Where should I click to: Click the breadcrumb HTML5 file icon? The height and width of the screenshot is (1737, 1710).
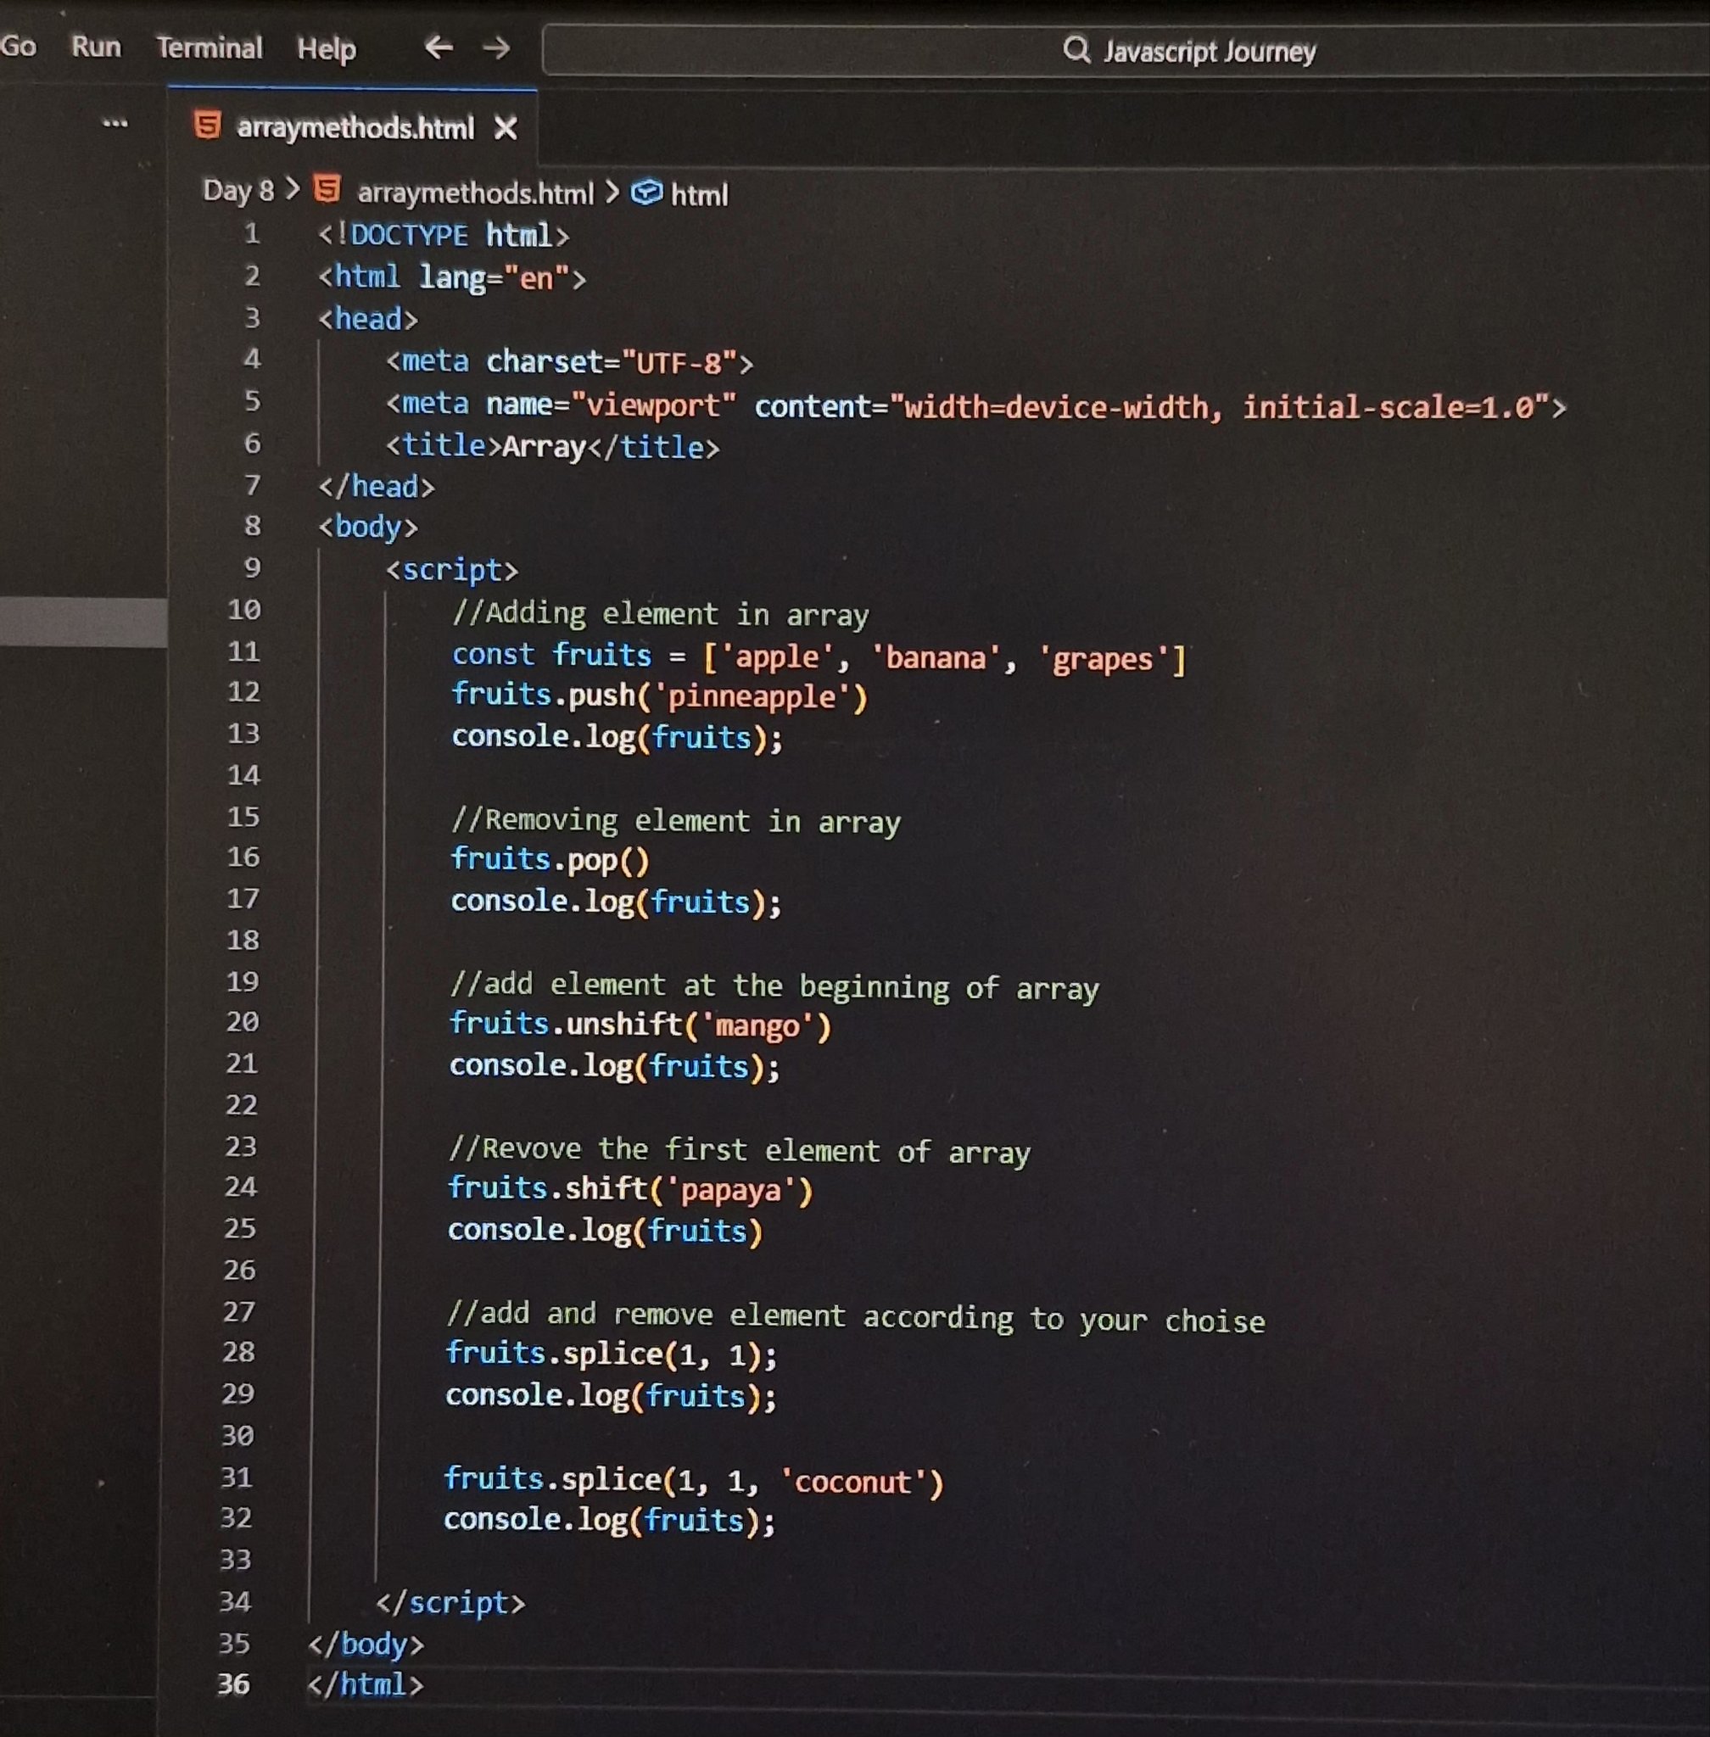tap(327, 189)
